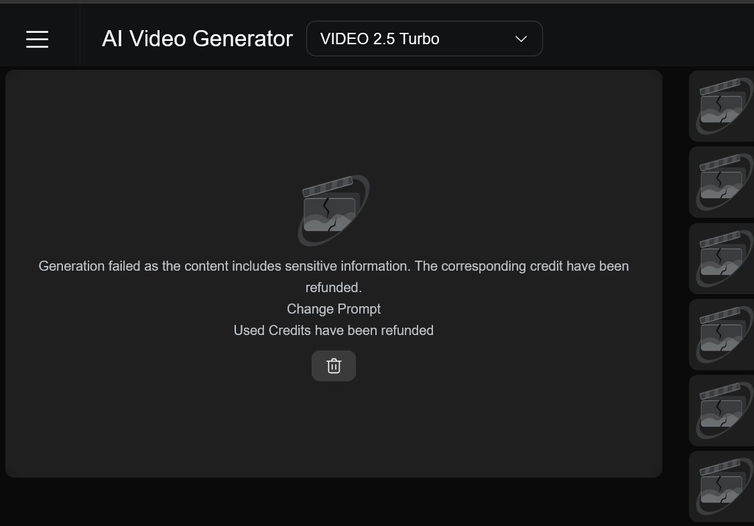Click the chevron arrow in model selector
The image size is (754, 526).
521,39
